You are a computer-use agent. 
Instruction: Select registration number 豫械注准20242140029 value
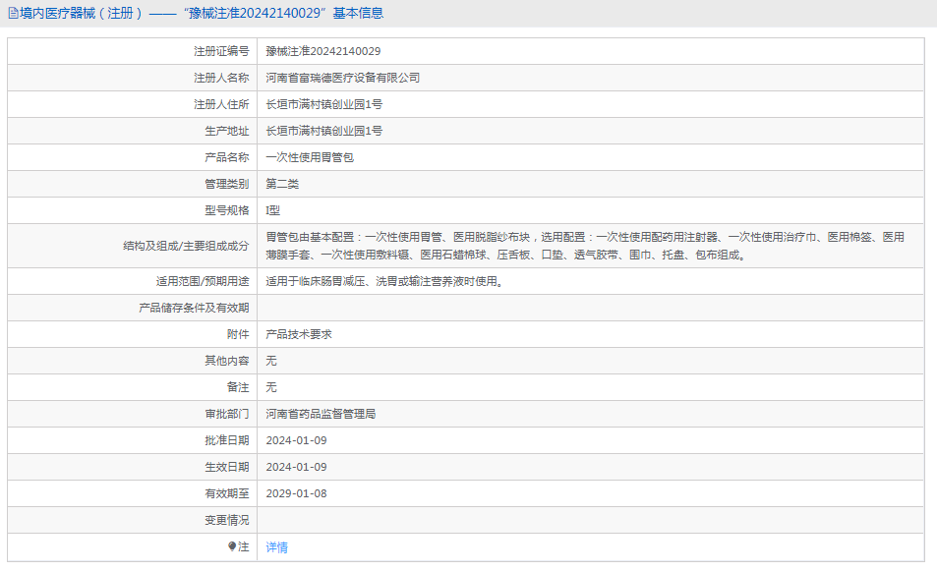(323, 51)
